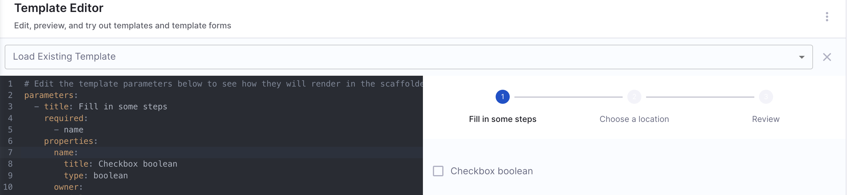Select step 1 circle icon
The image size is (847, 195).
(x=502, y=97)
